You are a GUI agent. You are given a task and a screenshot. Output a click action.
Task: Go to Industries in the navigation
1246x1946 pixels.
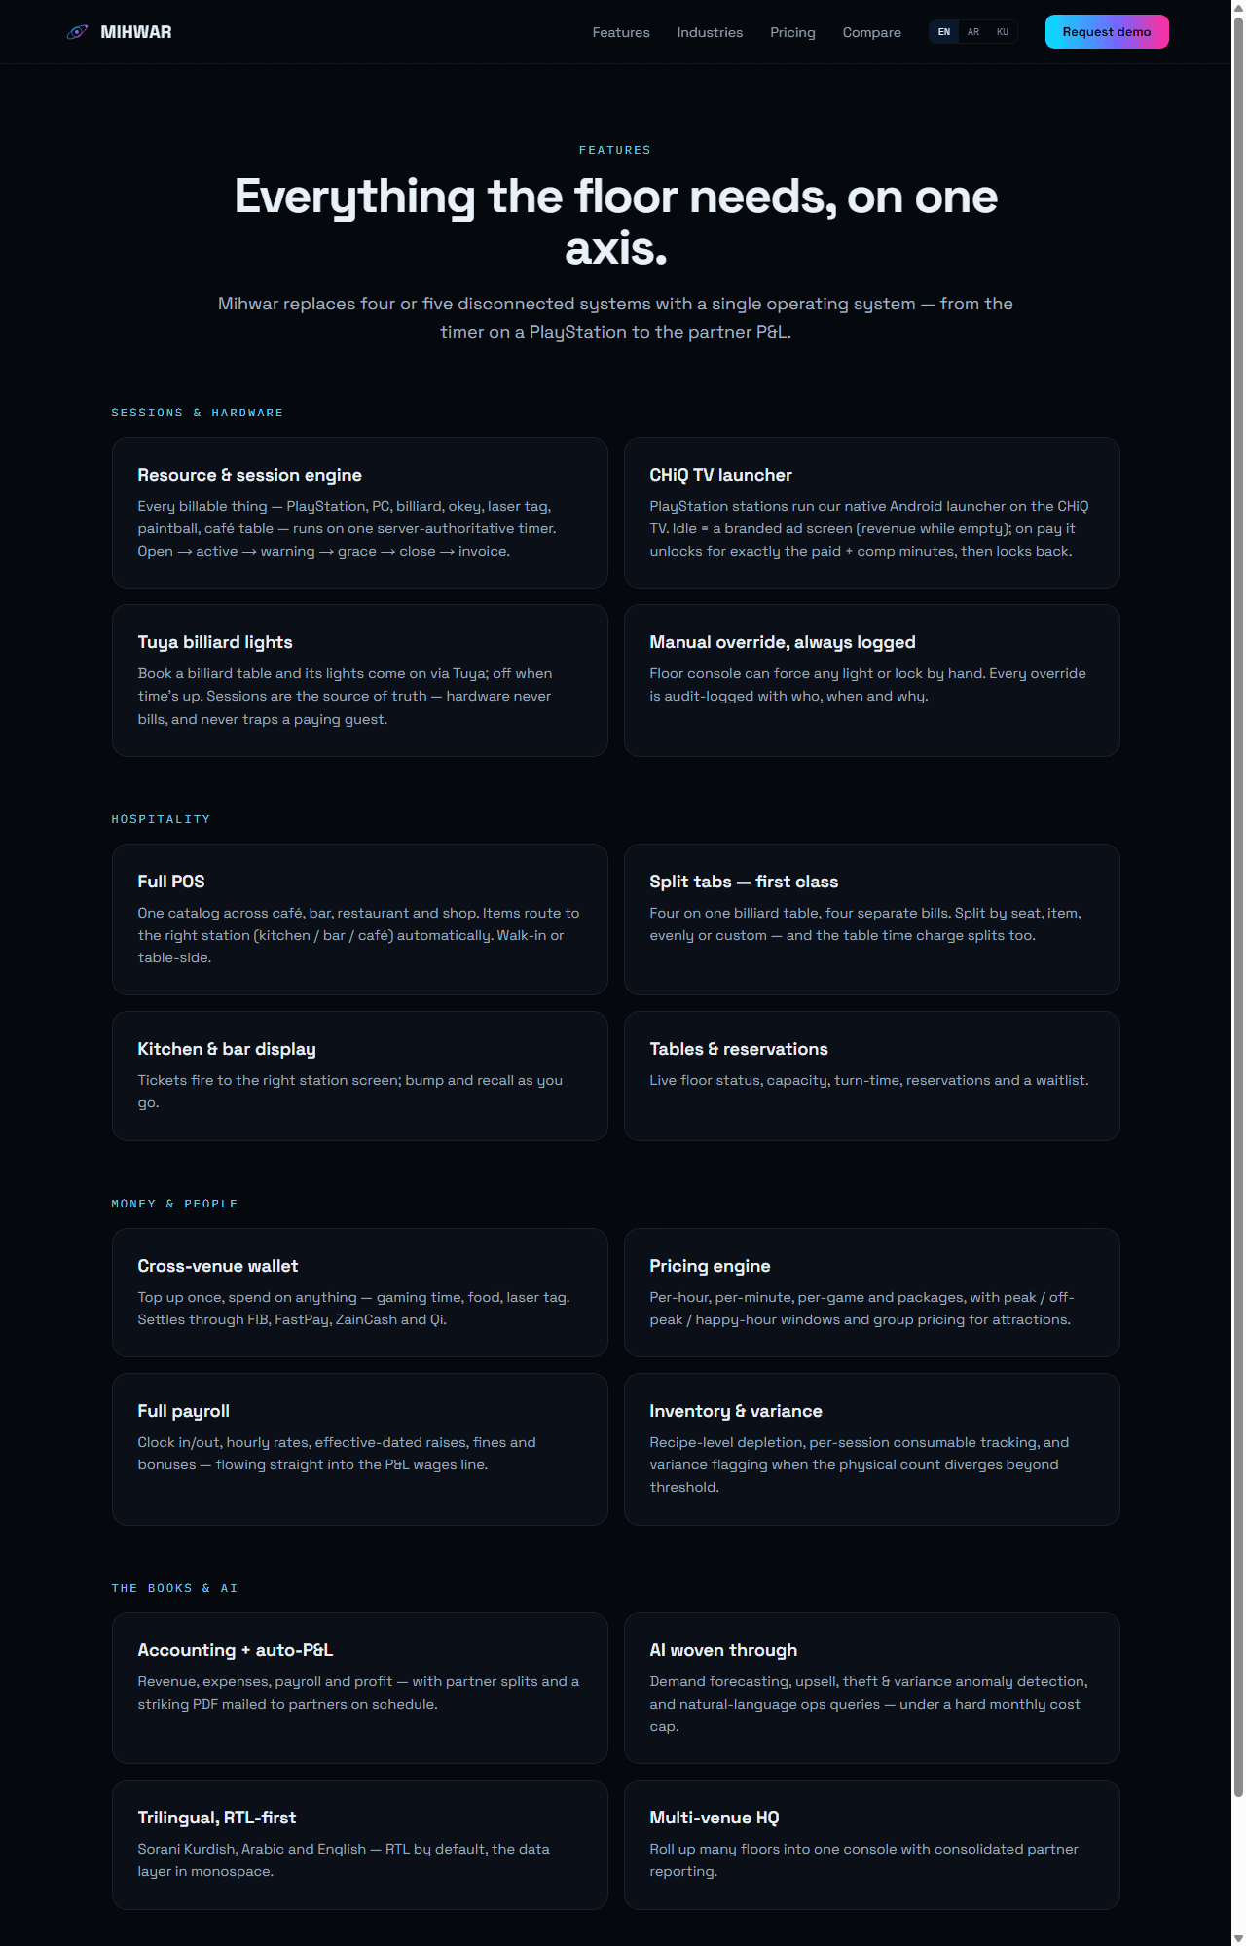(x=710, y=32)
